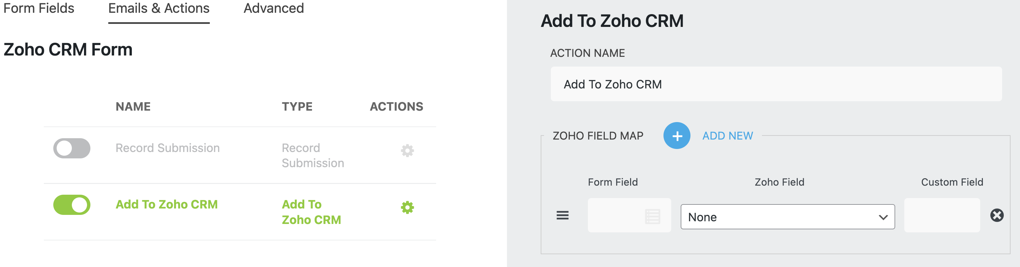Click the toggle knob beside Record Submission

pos(65,148)
